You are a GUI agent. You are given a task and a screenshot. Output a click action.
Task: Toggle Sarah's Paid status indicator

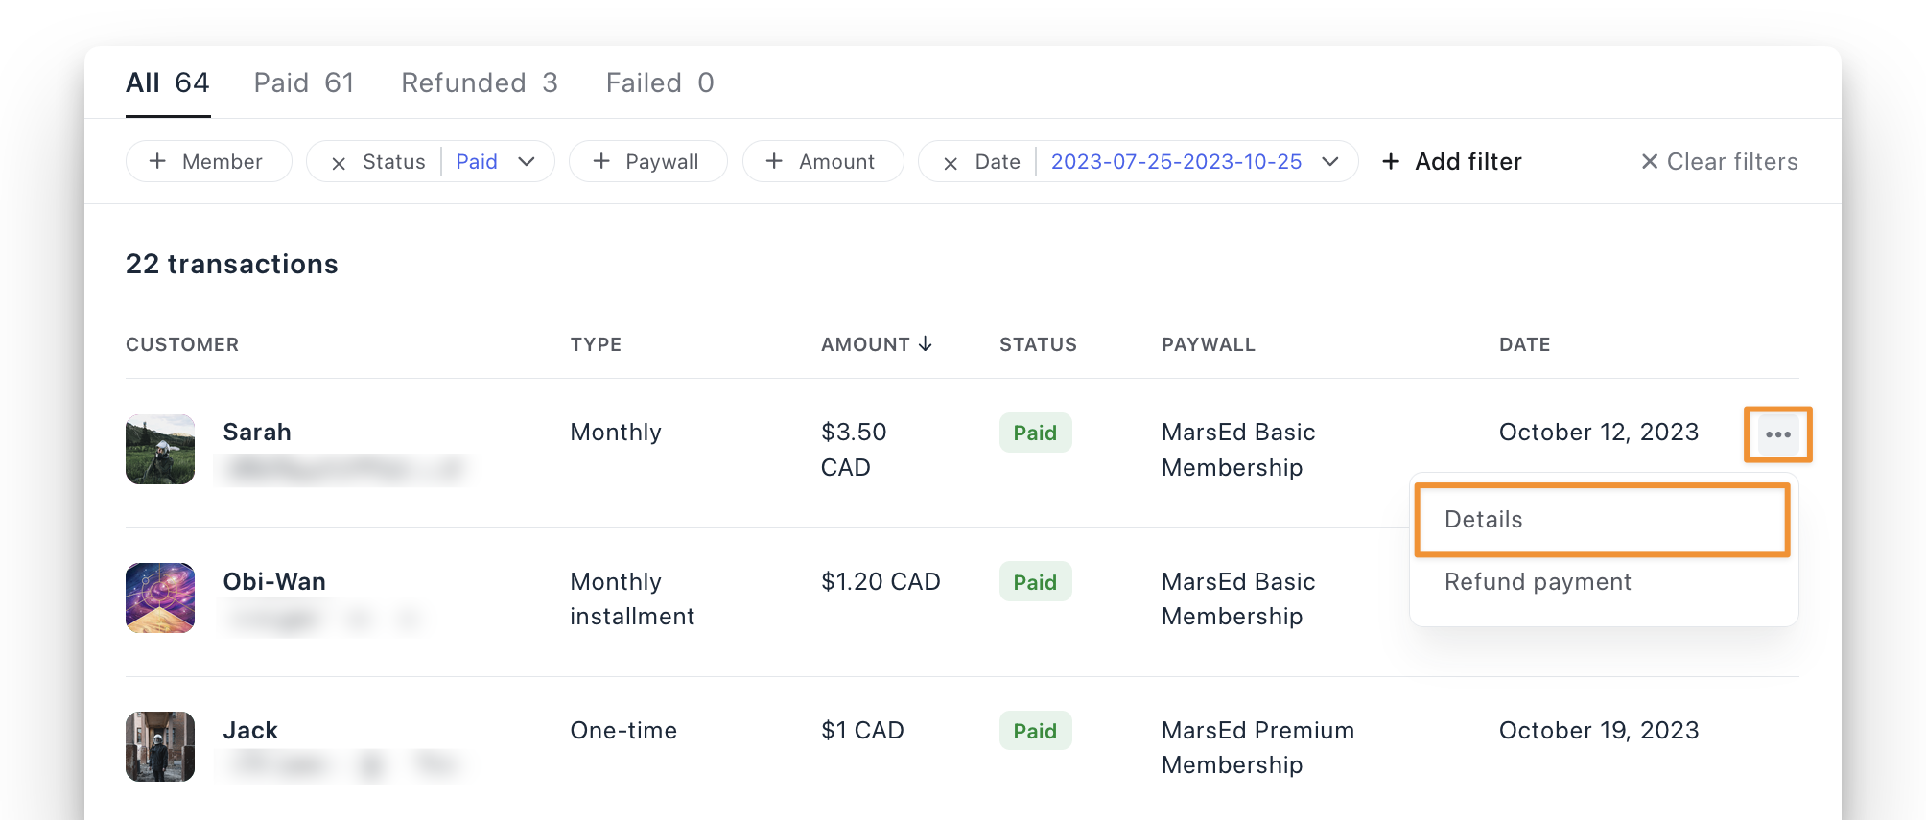1035,433
